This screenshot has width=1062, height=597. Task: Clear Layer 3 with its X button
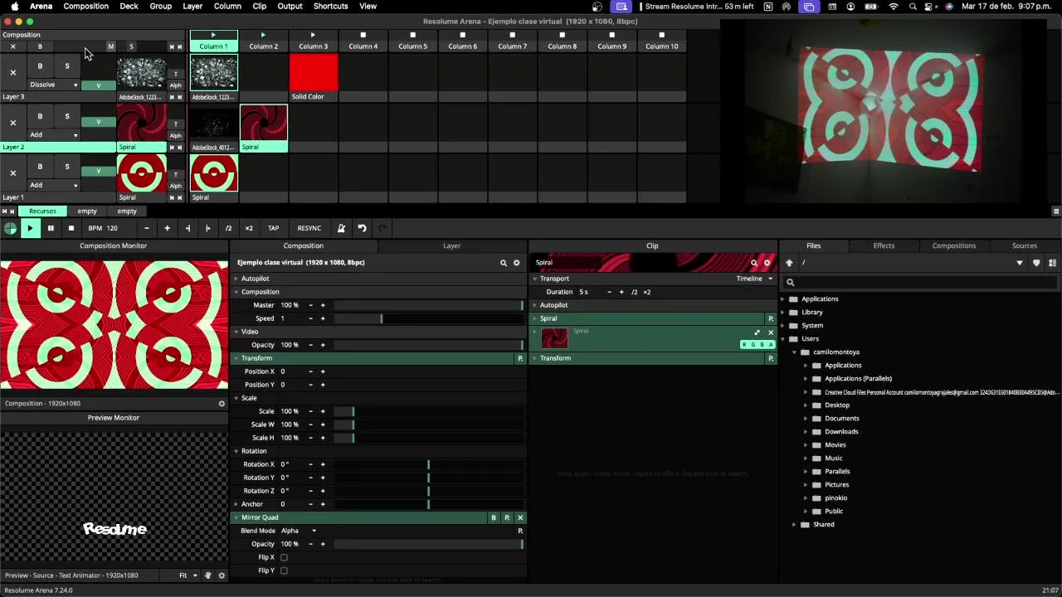pos(12,73)
